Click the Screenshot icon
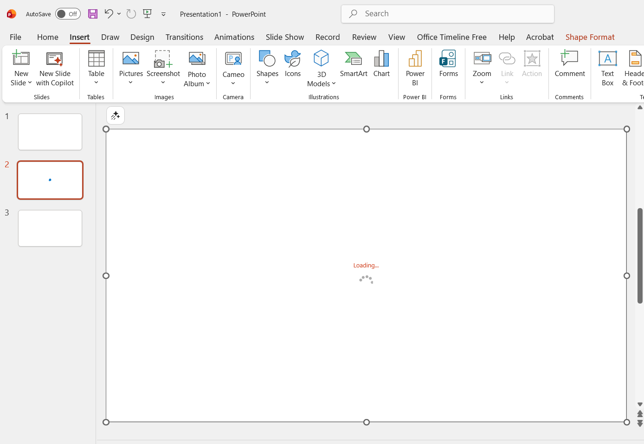 (163, 58)
